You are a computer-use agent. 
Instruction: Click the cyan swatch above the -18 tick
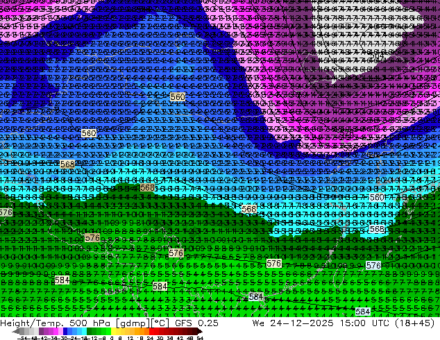(x=85, y=331)
